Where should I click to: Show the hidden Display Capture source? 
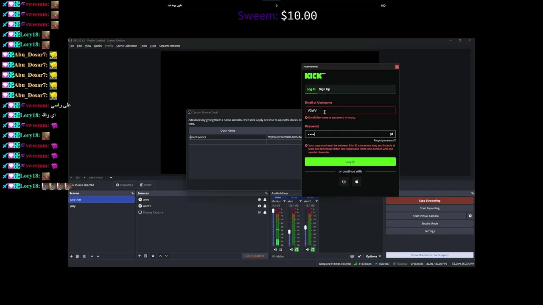(x=259, y=212)
